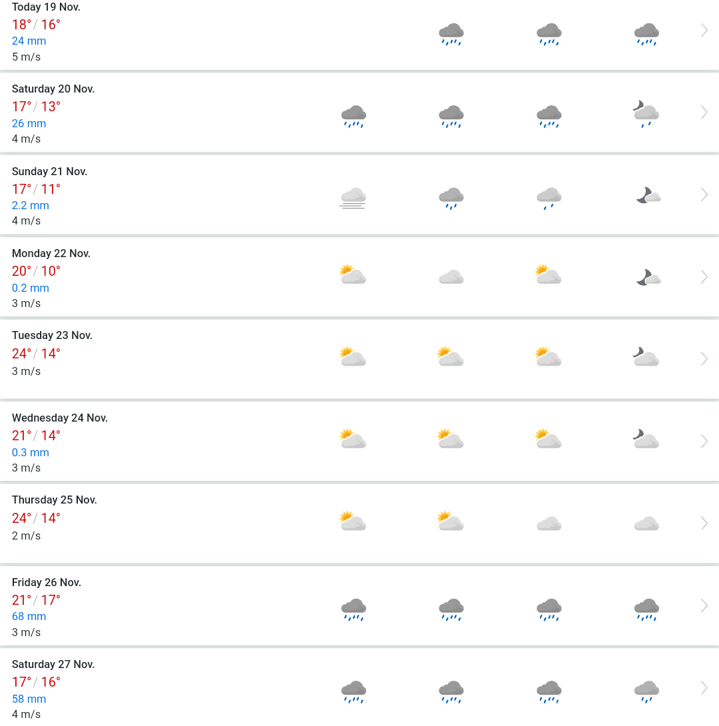Click Tuesday's 24° / 14° temperature
Image resolution: width=719 pixels, height=726 pixels.
(36, 354)
